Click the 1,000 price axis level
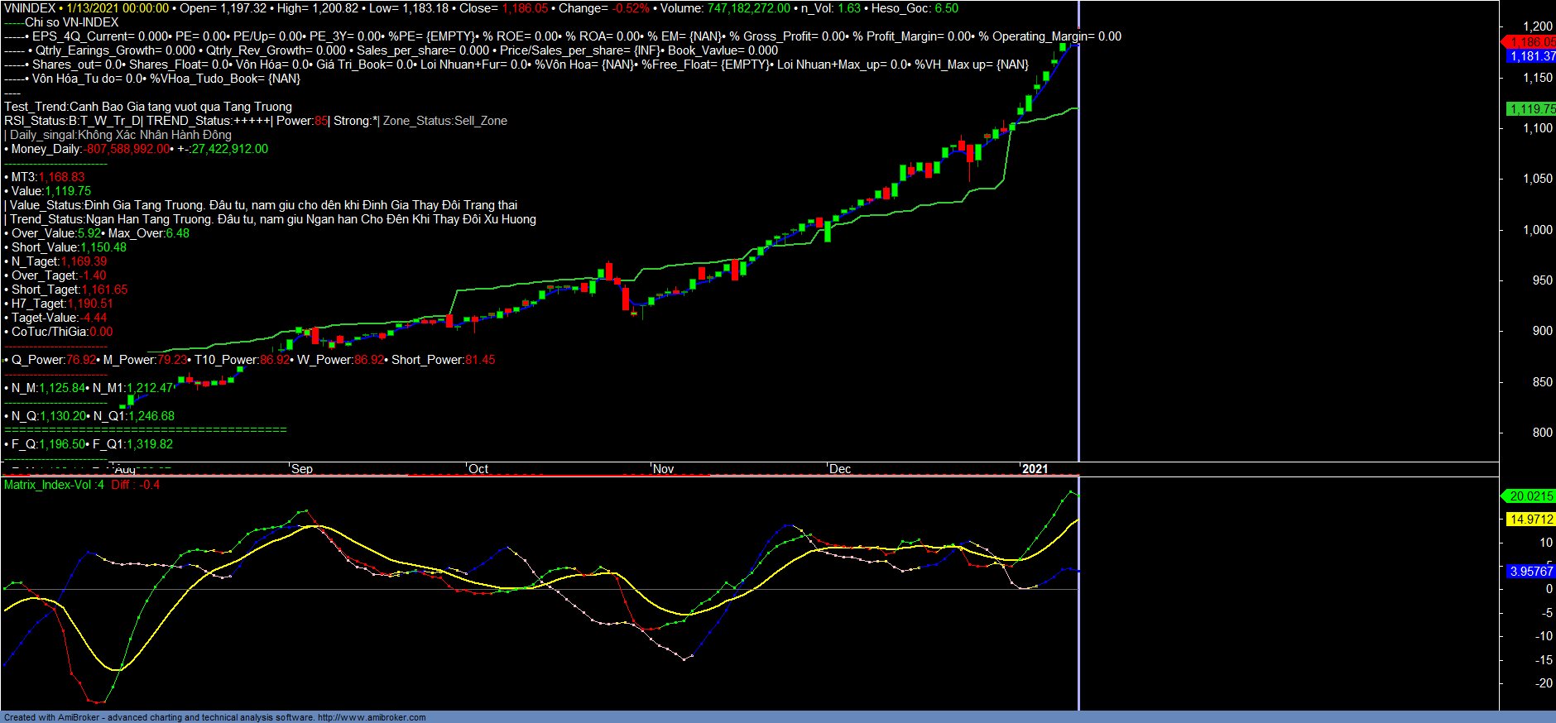The height and width of the screenshot is (723, 1556). [1538, 230]
